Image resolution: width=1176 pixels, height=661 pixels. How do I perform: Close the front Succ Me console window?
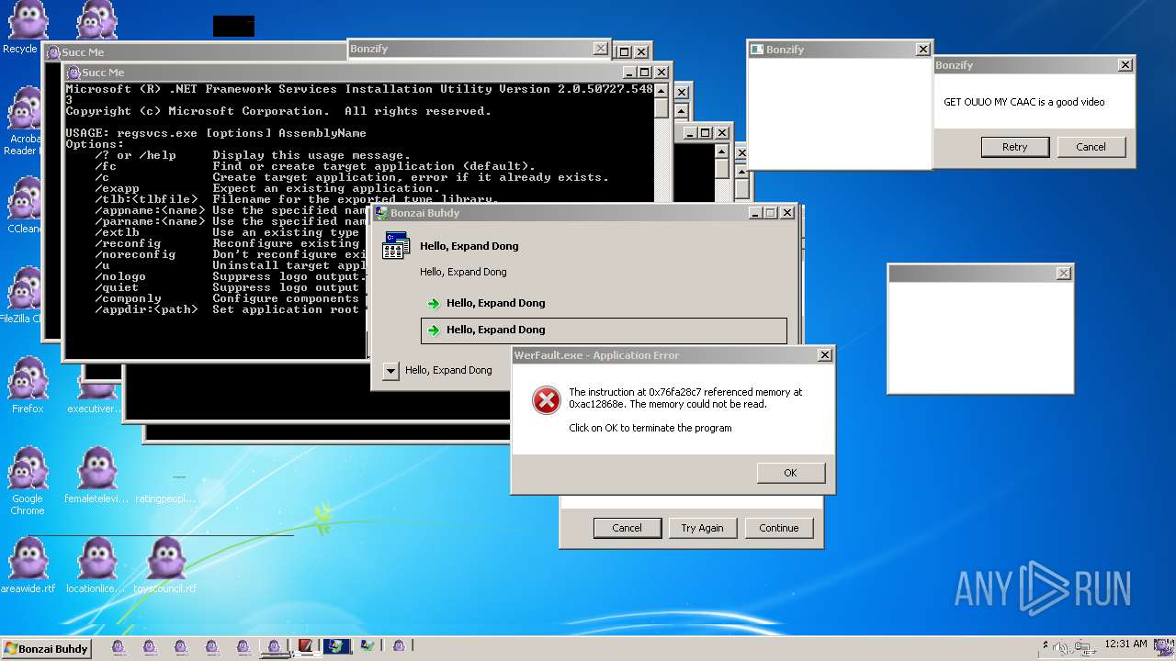(x=660, y=73)
